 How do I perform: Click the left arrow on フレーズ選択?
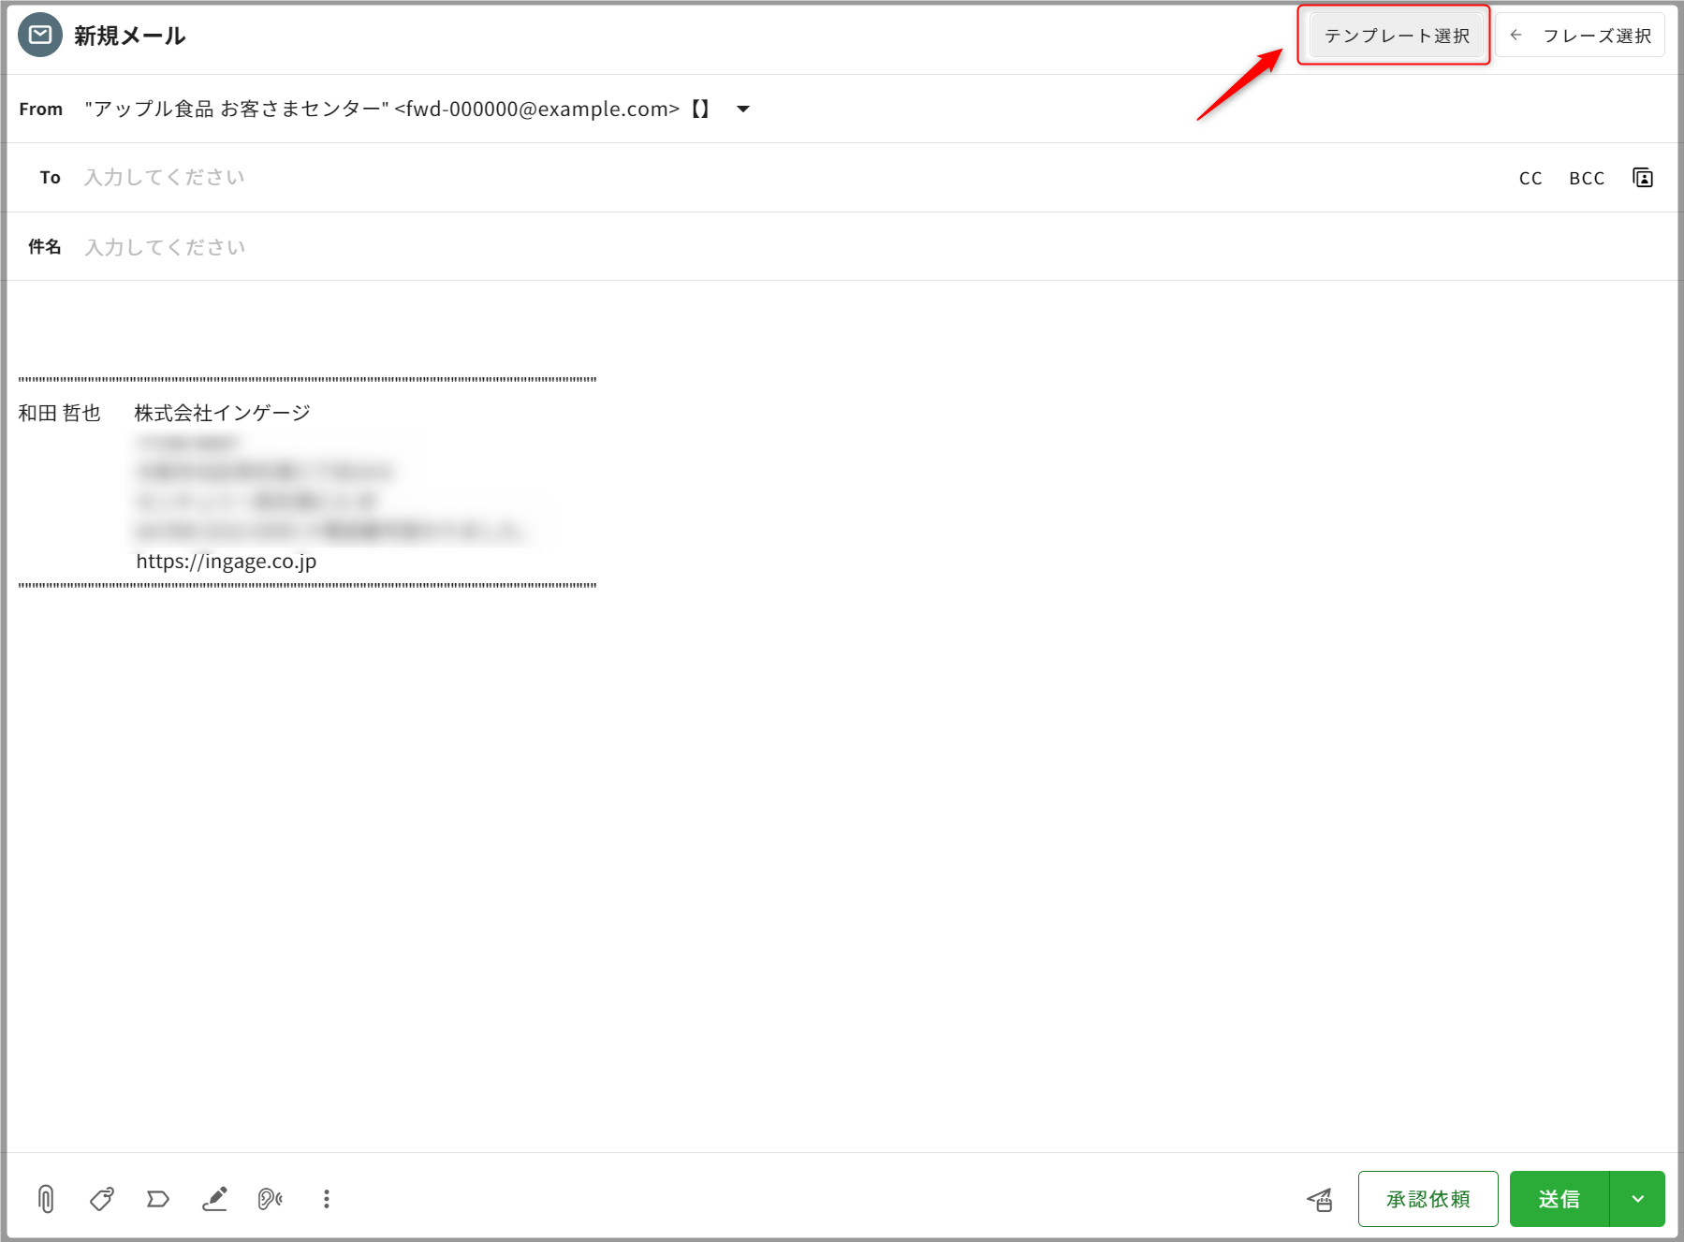tap(1516, 36)
